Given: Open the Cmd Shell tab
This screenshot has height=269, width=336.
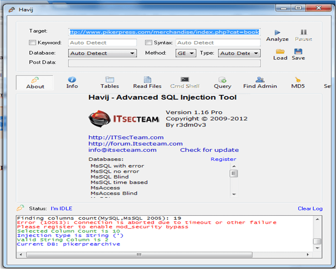Looking at the screenshot, I should [x=185, y=83].
